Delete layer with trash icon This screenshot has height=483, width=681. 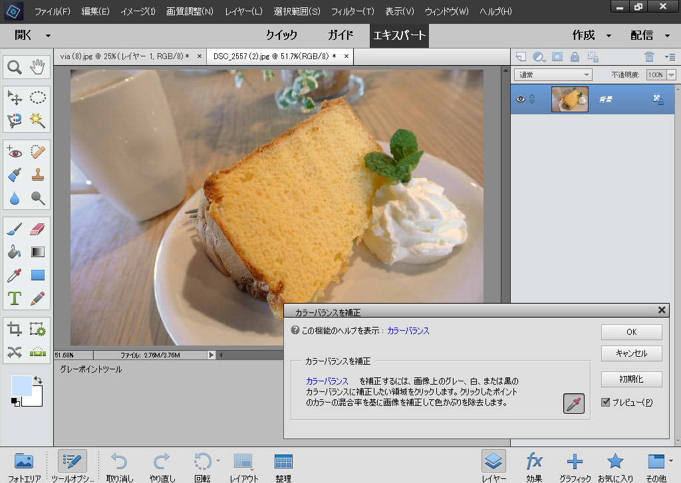coord(649,57)
